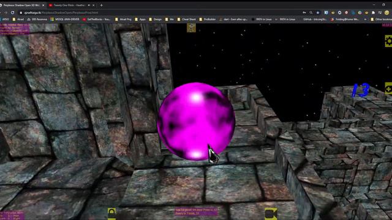
Task: Restore down the browser window
Action: 383,4
